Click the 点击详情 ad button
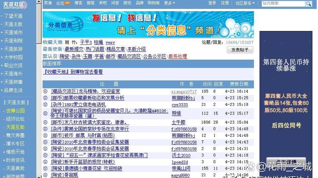Viewport: 318px width, 178px height. point(286,162)
